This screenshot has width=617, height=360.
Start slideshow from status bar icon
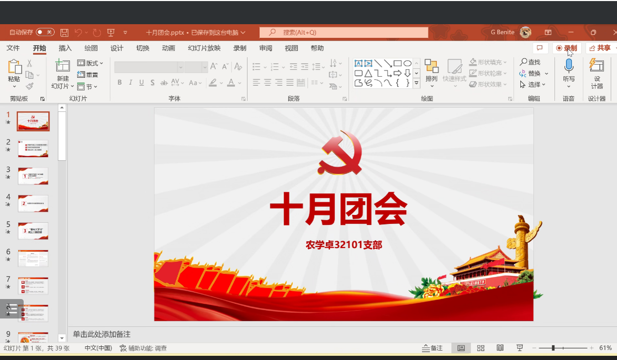pyautogui.click(x=520, y=348)
